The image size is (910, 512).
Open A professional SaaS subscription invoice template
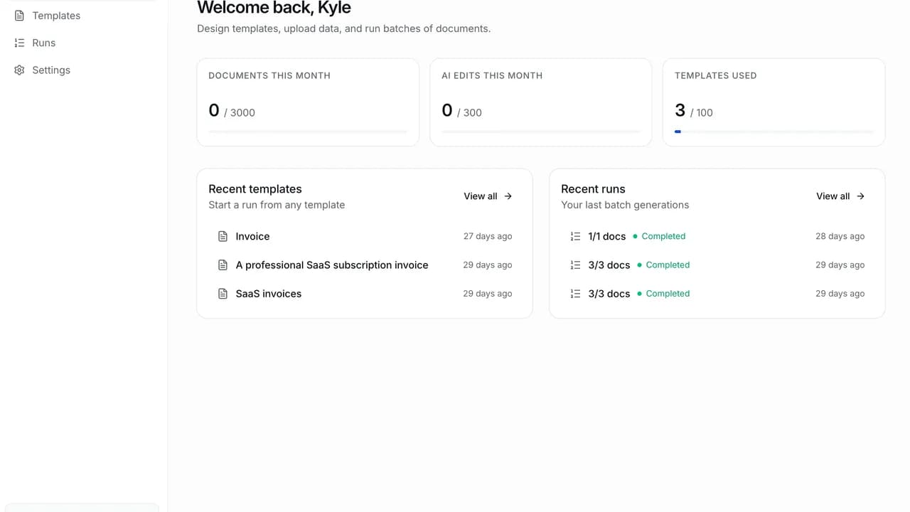(365, 265)
